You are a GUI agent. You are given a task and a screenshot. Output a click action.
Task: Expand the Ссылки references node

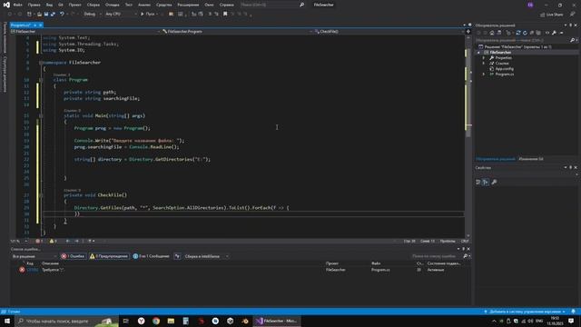tap(483, 64)
